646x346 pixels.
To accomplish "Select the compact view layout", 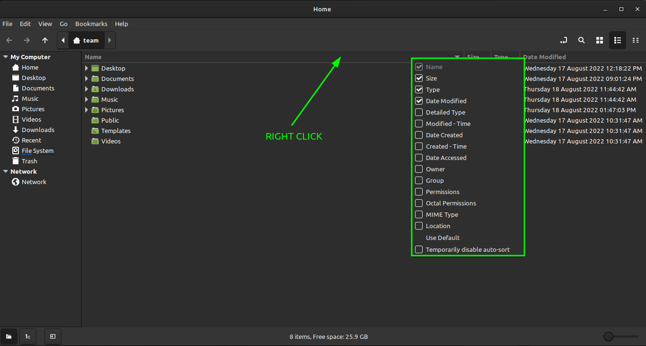I will click(636, 40).
